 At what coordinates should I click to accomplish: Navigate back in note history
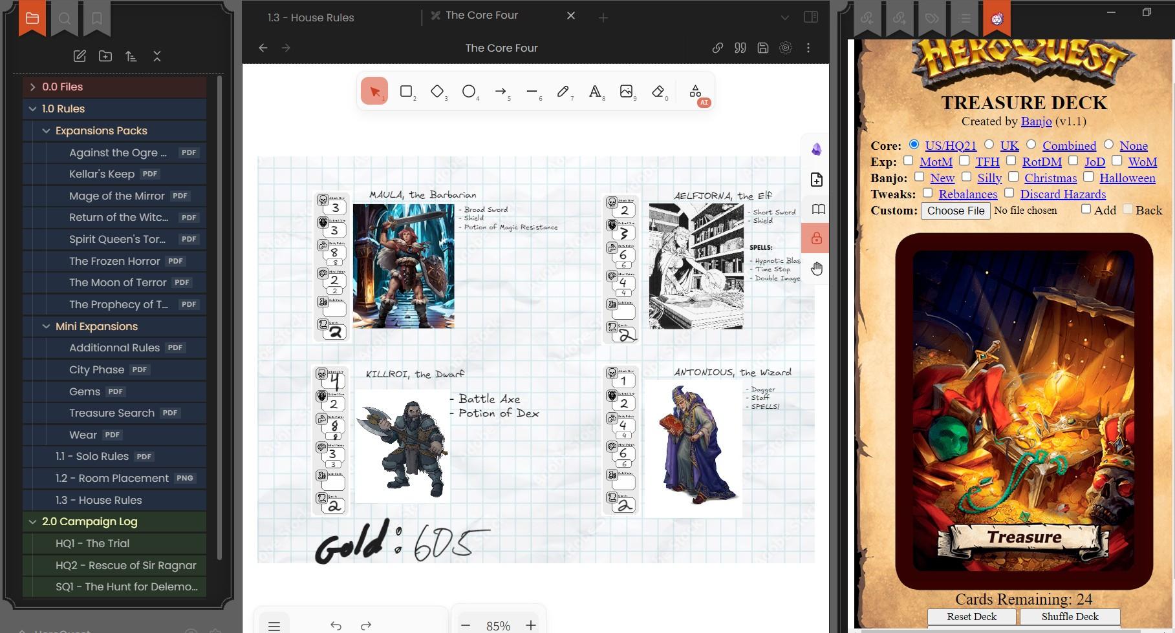263,48
